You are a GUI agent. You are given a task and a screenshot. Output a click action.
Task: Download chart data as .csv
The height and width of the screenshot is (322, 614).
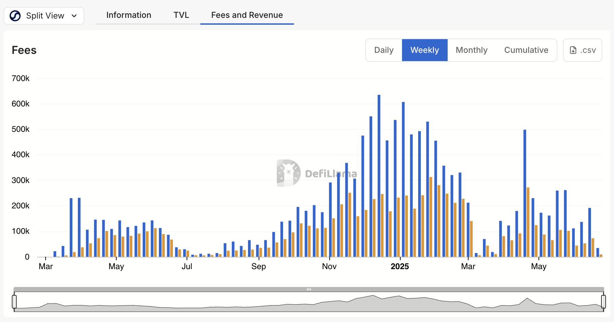click(582, 50)
